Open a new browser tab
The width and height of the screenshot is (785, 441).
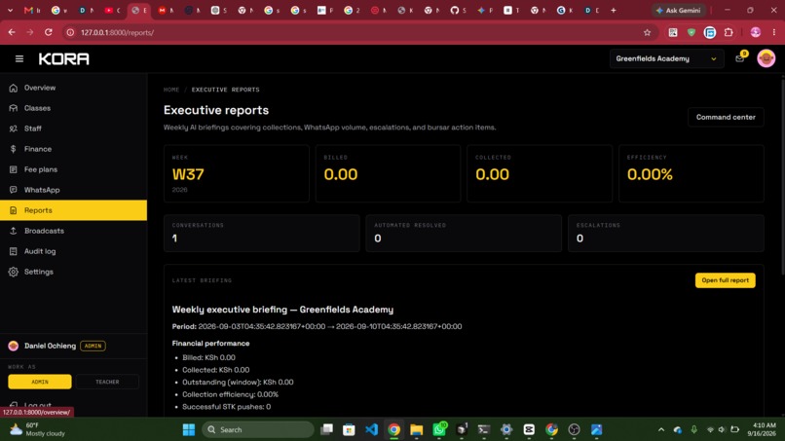614,10
